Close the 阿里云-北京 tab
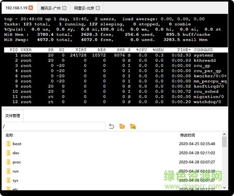234x196 pixels. pos(98,8)
